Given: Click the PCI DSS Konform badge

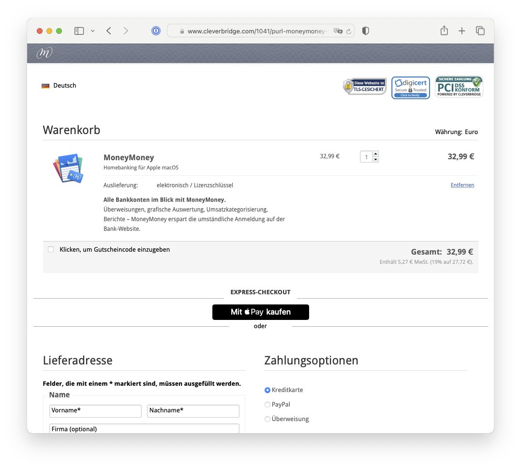Looking at the screenshot, I should 459,87.
